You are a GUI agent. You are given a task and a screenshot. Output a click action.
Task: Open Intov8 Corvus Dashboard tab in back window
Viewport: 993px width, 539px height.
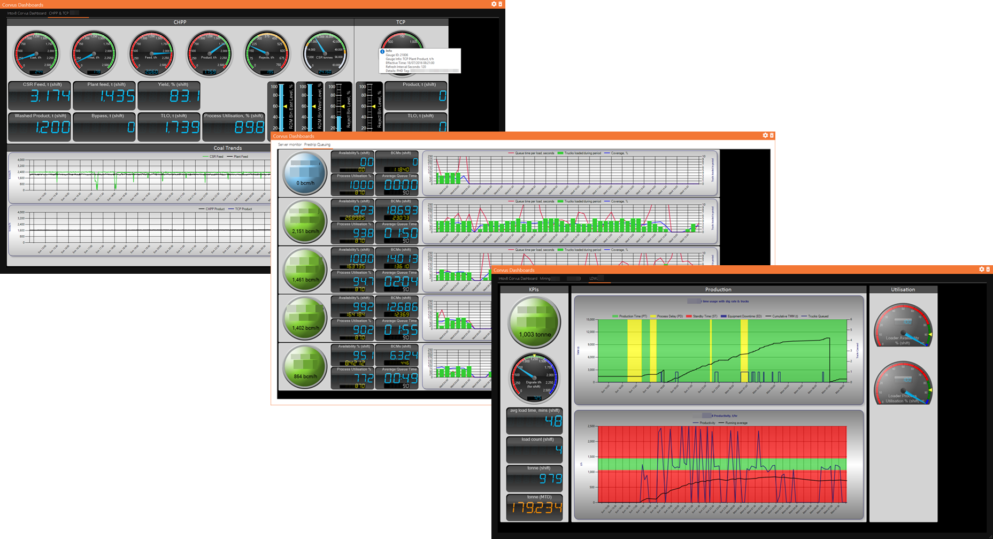tap(27, 13)
